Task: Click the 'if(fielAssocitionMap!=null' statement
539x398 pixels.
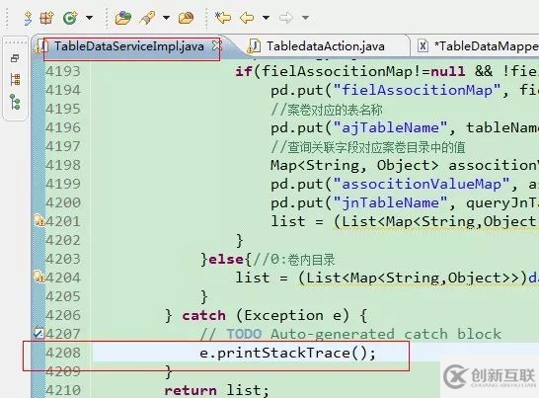Action: [350, 71]
